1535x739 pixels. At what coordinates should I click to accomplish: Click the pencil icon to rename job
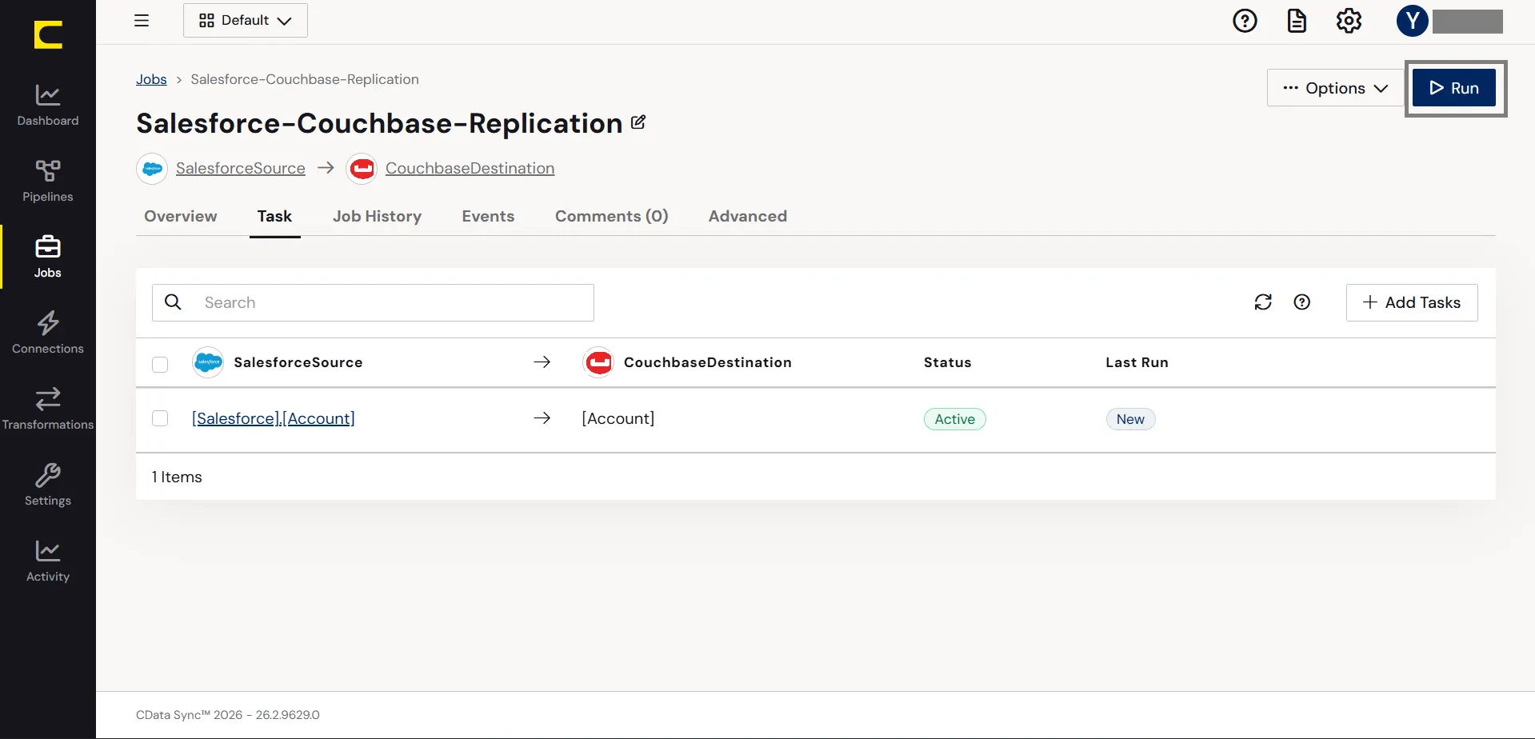tap(638, 122)
